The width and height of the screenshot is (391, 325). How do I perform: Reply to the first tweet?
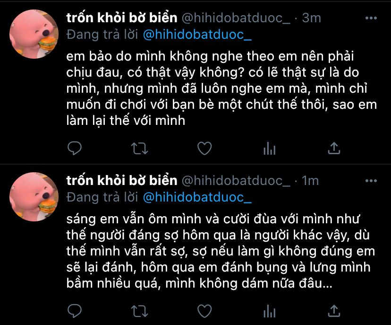75,148
